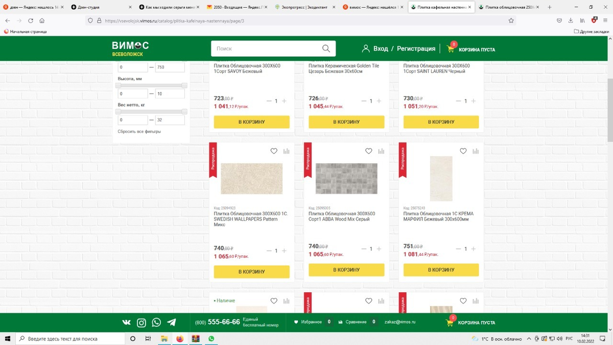Open File Explorer from taskbar
Viewport: 613px width, 345px height.
pyautogui.click(x=164, y=339)
